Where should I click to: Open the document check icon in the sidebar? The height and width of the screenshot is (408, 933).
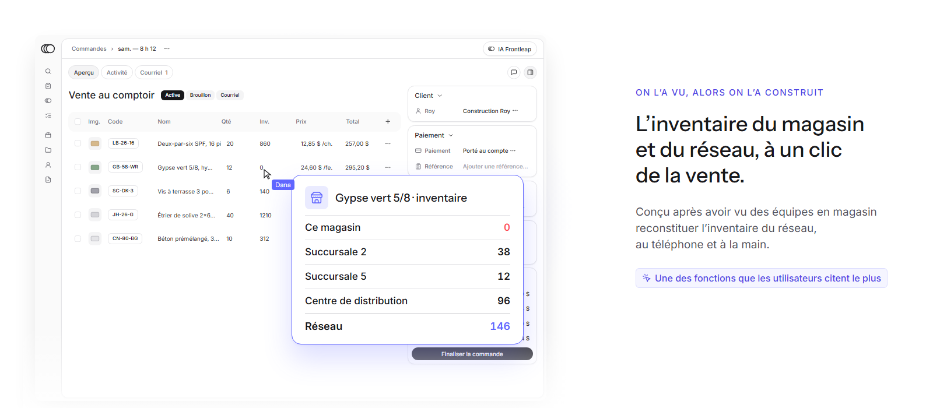(48, 180)
